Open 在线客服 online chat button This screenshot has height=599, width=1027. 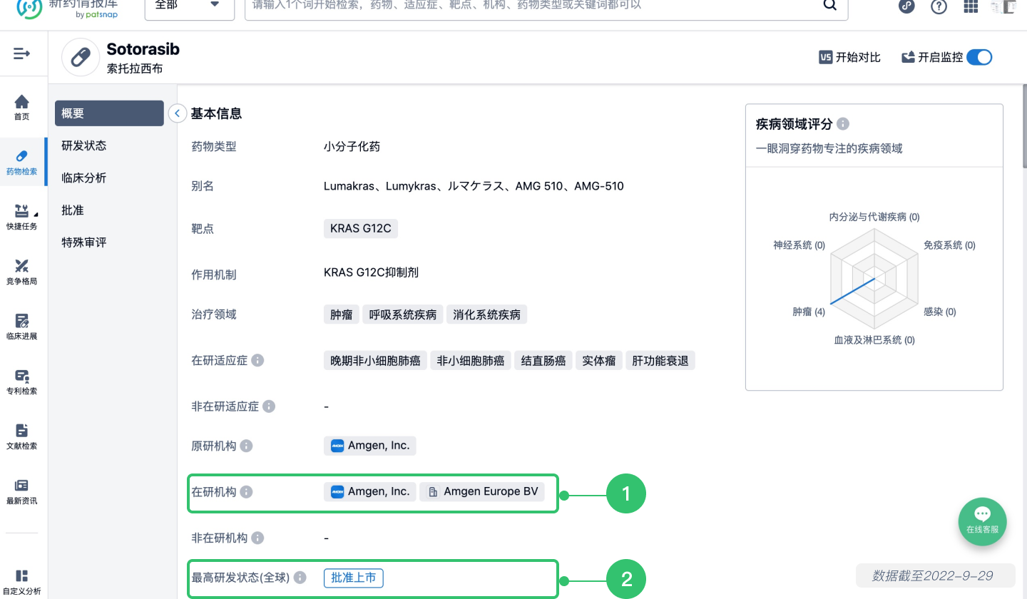click(x=982, y=521)
